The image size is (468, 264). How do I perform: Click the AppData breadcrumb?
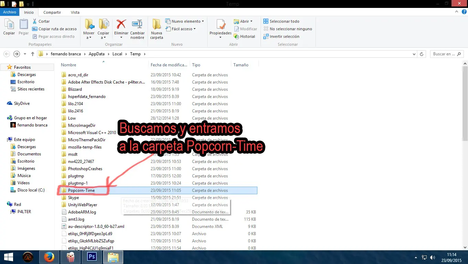tap(96, 54)
